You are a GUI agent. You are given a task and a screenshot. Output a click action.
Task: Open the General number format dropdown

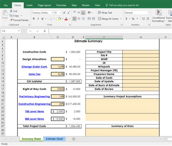click(148, 13)
